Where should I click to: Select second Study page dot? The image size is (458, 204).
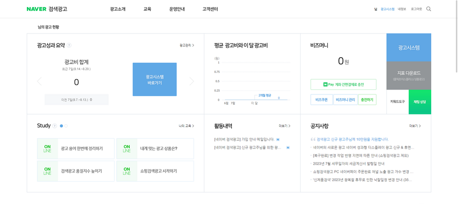(x=66, y=126)
